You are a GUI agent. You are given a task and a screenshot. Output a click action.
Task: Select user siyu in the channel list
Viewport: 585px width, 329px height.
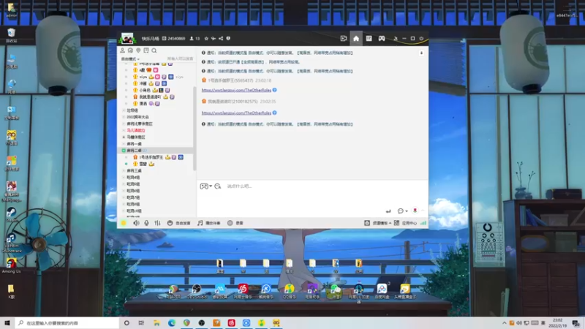click(x=143, y=77)
